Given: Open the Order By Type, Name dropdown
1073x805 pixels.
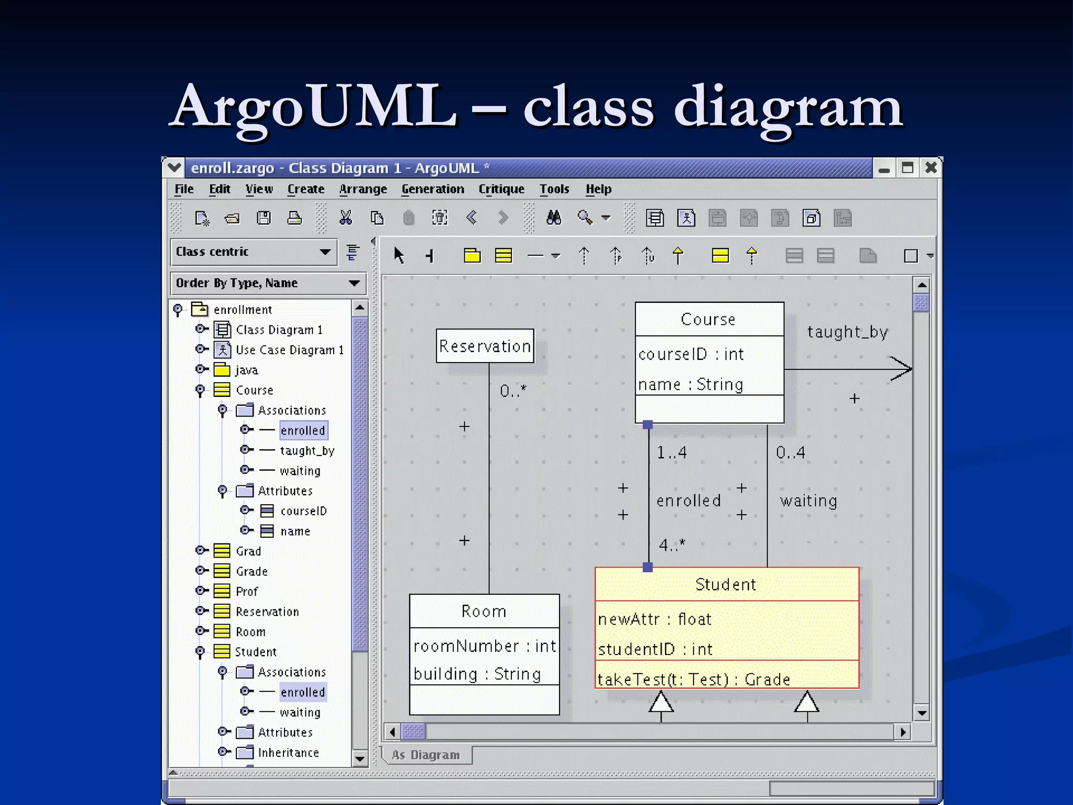Looking at the screenshot, I should 268,284.
